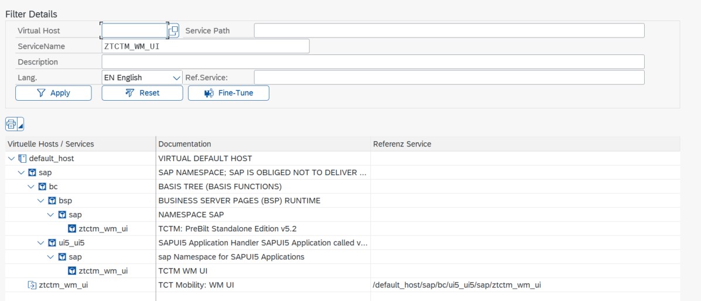Collapse the bsp tree node
The height and width of the screenshot is (301, 701).
click(41, 200)
